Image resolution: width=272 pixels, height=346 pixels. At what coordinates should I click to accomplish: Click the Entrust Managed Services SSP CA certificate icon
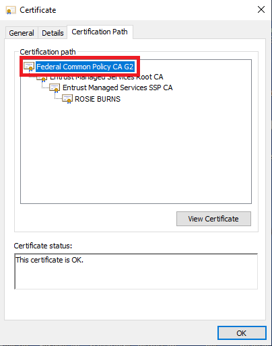click(x=55, y=88)
